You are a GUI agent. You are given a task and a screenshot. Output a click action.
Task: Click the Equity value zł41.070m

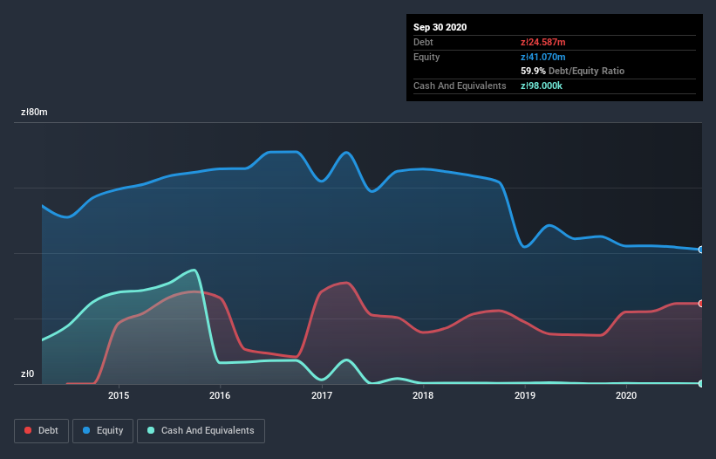543,57
